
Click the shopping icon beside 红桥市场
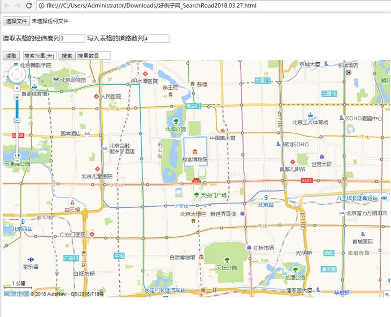(x=249, y=247)
